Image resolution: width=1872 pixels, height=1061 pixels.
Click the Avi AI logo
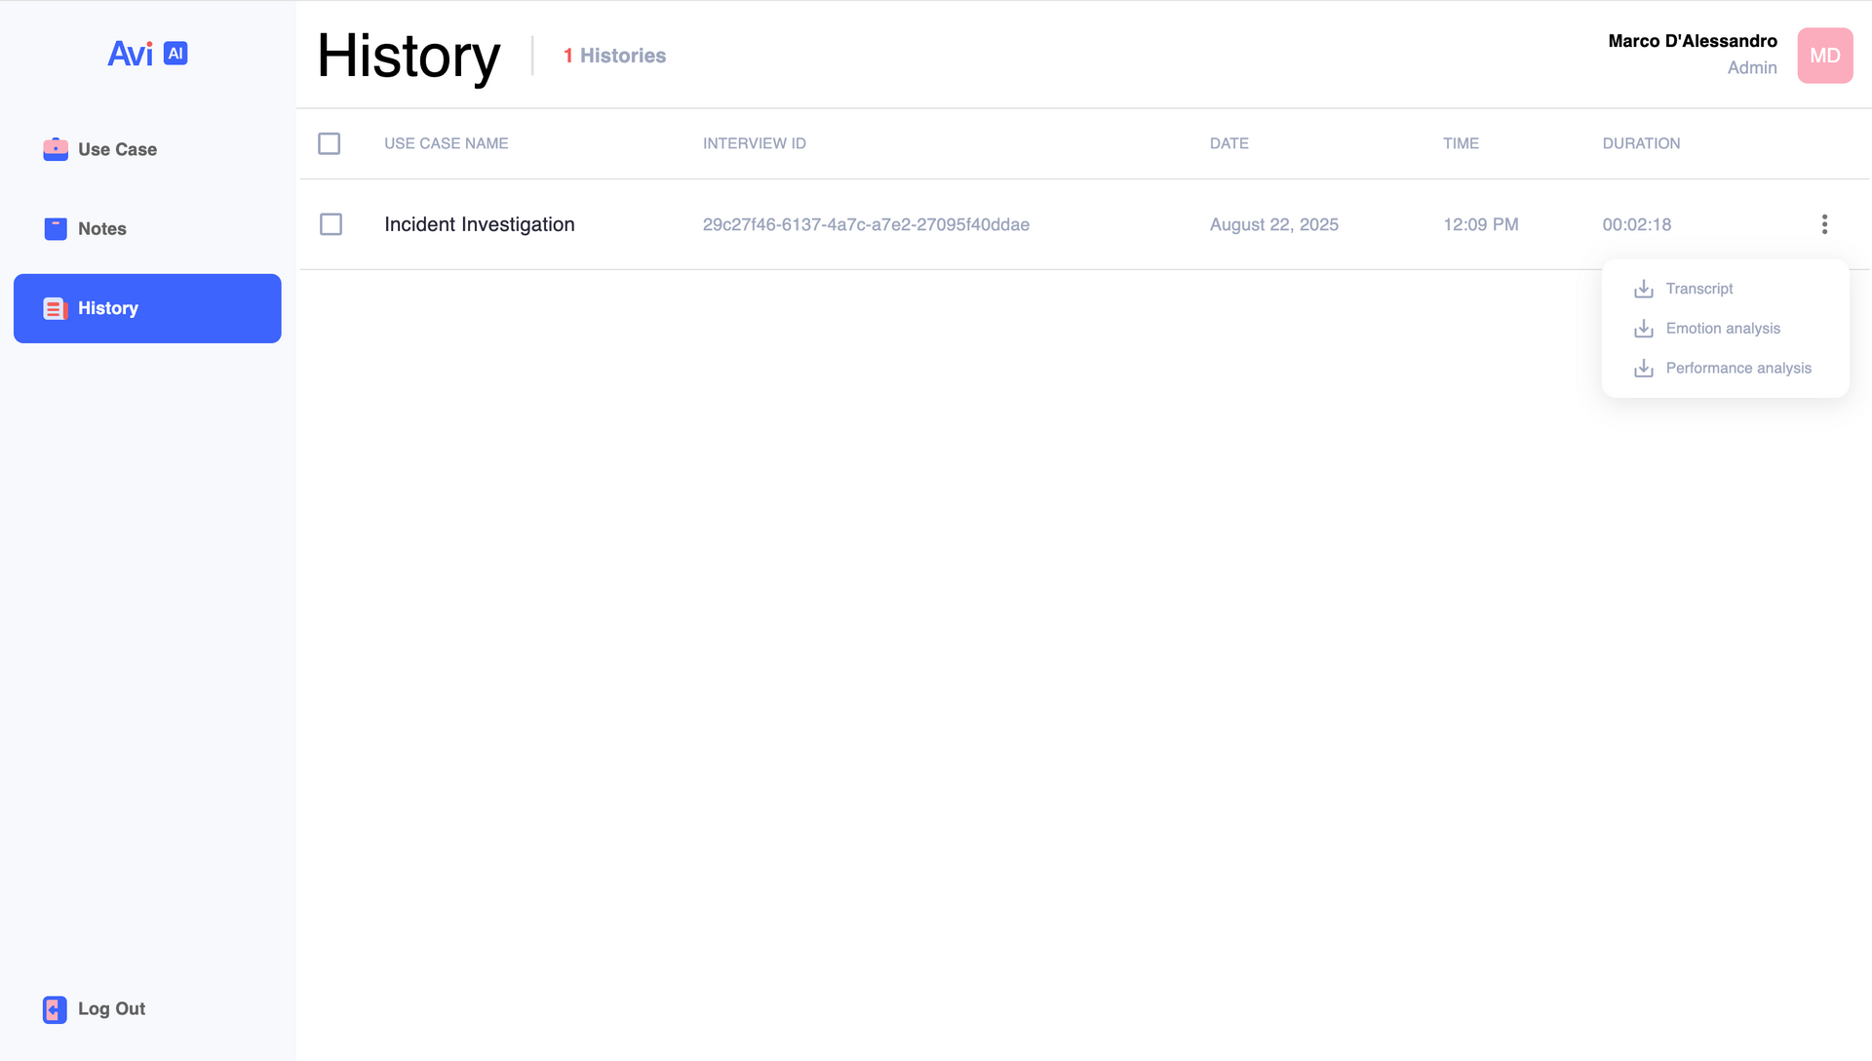147,54
